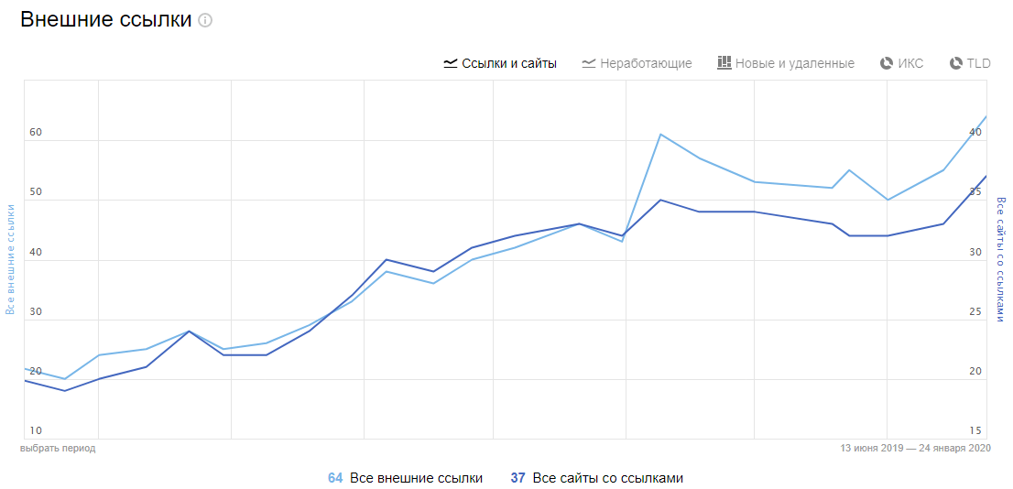Toggle the Все сайты со ссылками legend series
Screen dimensions: 1013x489
(x=607, y=478)
